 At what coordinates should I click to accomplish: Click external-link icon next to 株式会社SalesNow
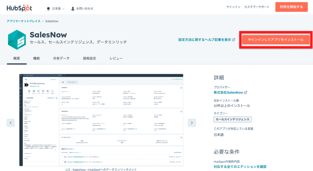click(245, 93)
